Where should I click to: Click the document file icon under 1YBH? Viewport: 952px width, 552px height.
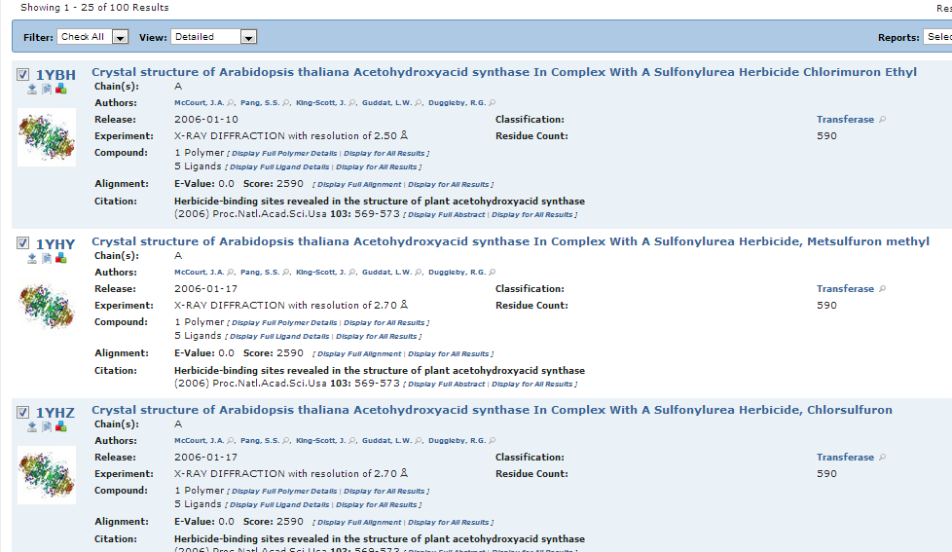[x=47, y=90]
